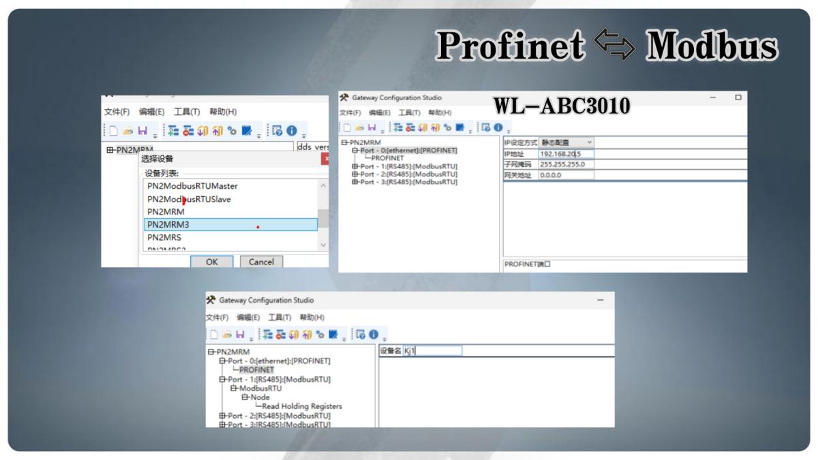The height and width of the screenshot is (460, 818).
Task: Select PROFINET leaf in device name window
Action: pyautogui.click(x=256, y=370)
